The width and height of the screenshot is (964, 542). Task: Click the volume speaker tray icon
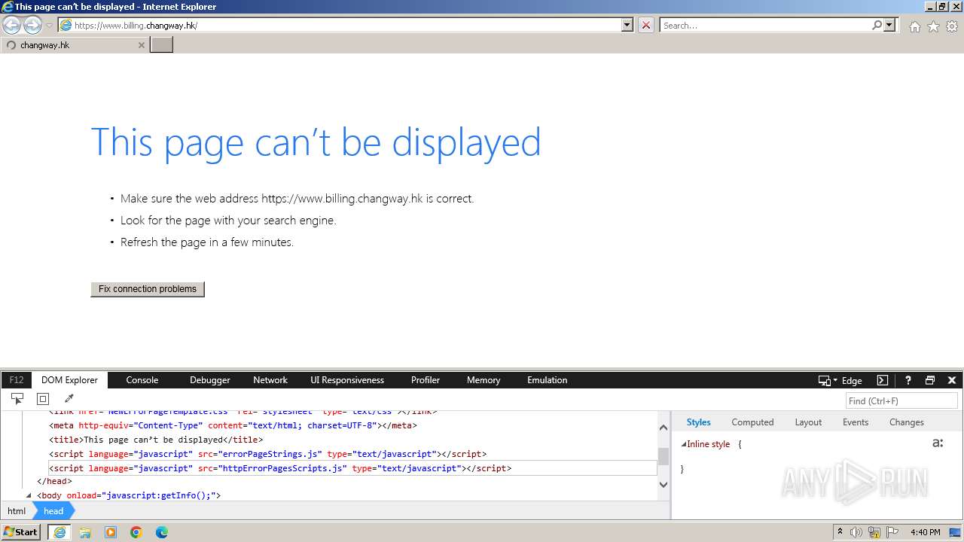point(856,532)
